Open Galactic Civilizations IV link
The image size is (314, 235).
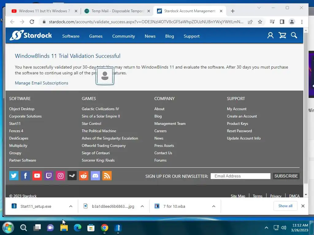click(100, 109)
